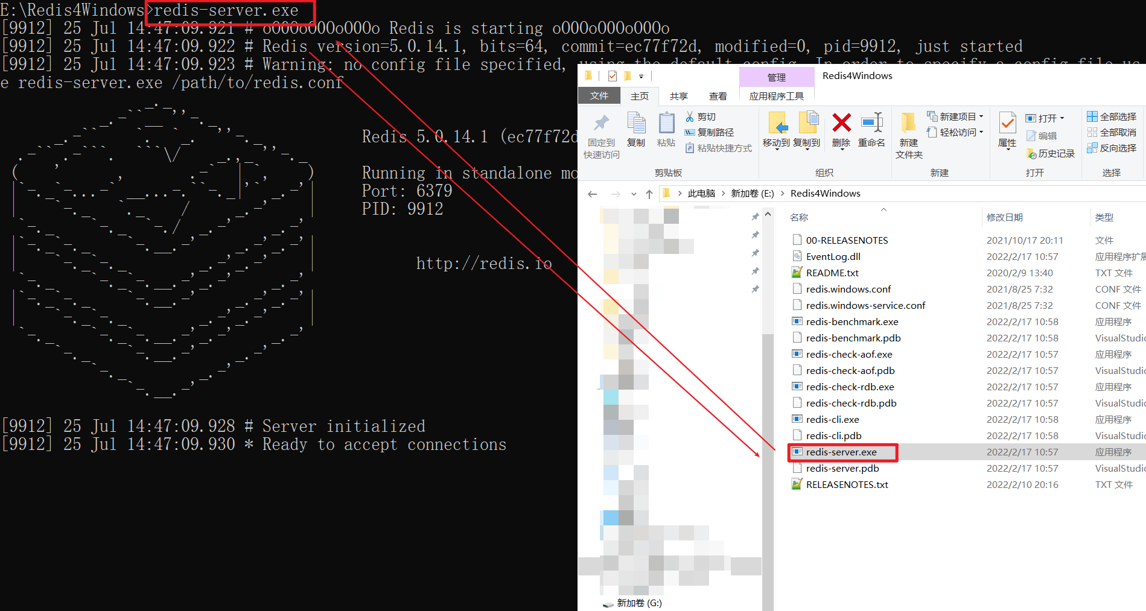Click the README.txt file icon

(x=797, y=272)
